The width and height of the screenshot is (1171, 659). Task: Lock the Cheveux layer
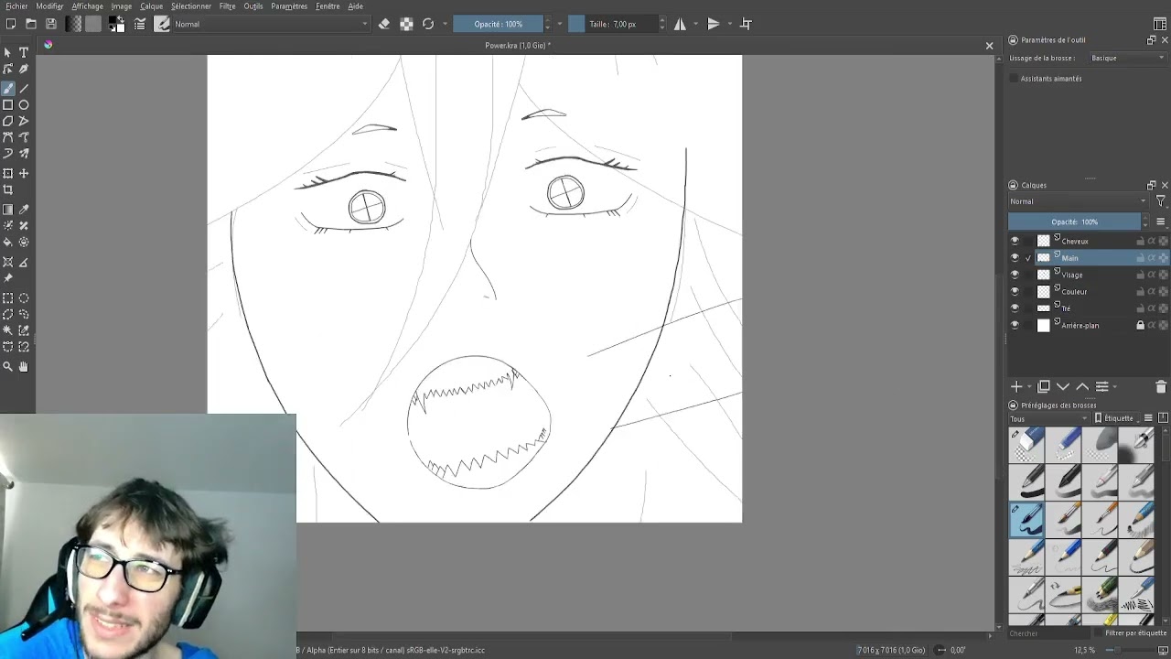(x=1140, y=242)
